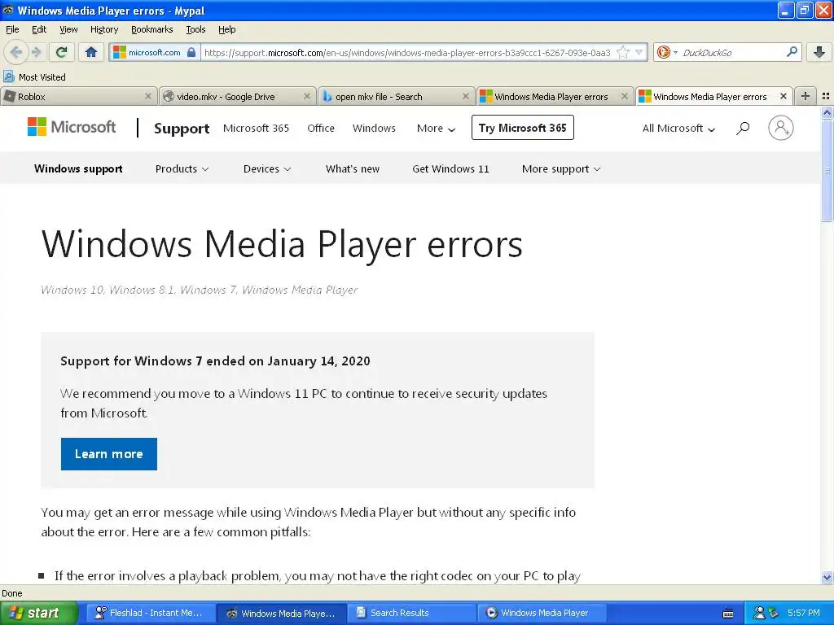Expand the URL bar history dropdown arrow

[x=639, y=52]
